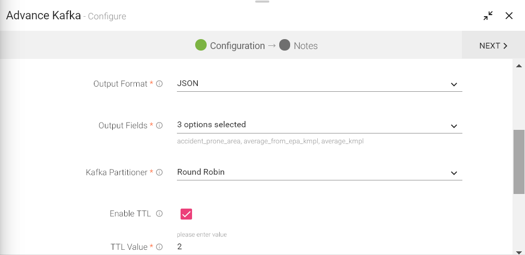Switch to the Notes step
The width and height of the screenshot is (525, 255).
[x=305, y=46]
